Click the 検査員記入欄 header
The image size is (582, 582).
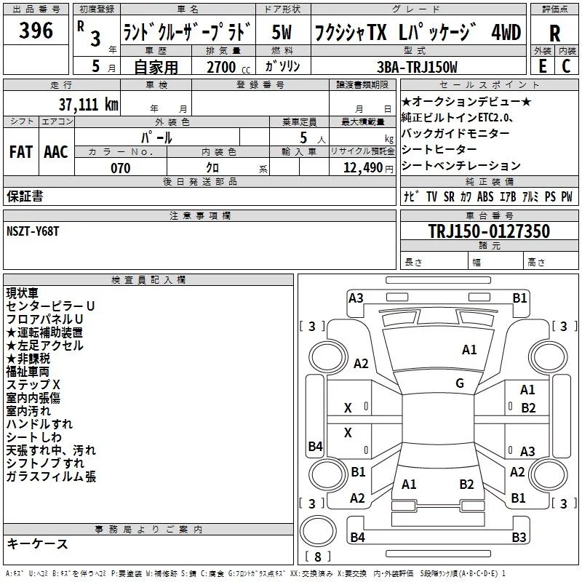(x=148, y=280)
